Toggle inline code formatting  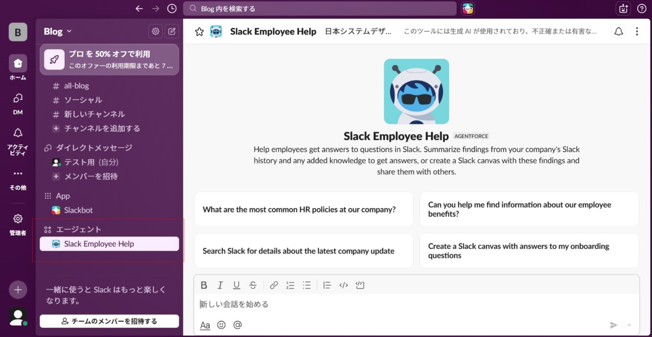click(343, 285)
